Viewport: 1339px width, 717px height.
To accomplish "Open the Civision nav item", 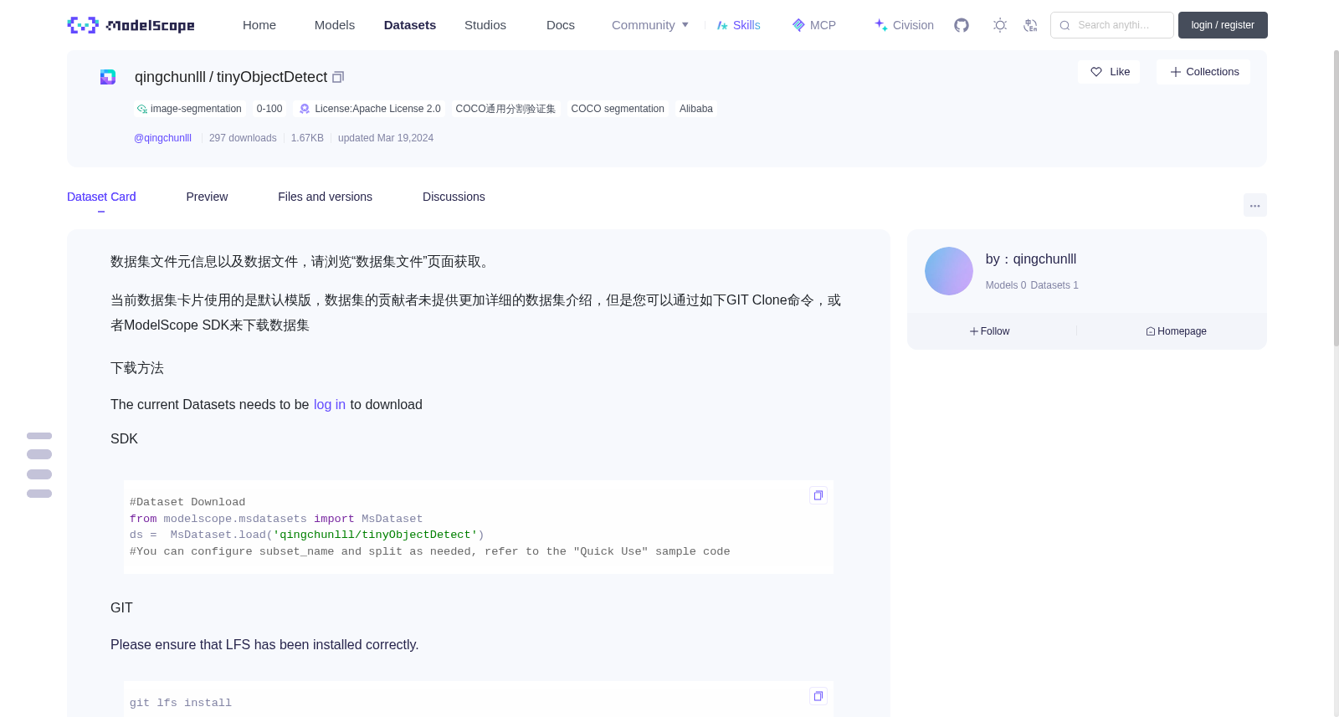I will click(904, 25).
